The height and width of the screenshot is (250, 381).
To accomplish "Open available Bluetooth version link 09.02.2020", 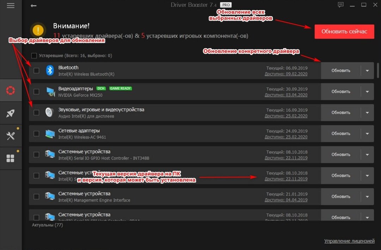I will (x=286, y=74).
